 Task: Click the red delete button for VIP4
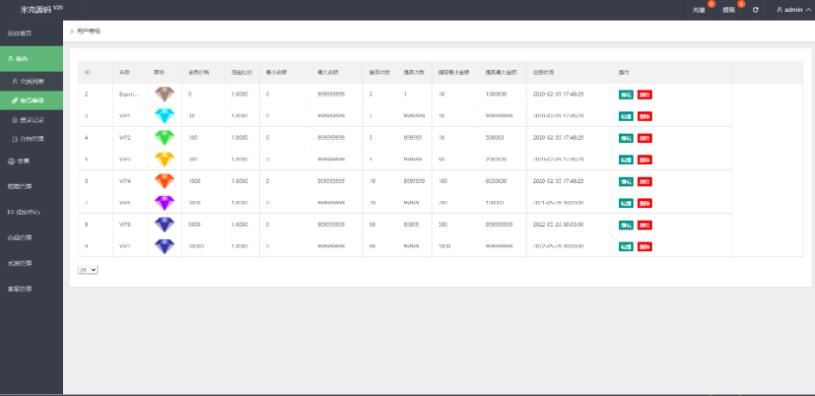645,182
